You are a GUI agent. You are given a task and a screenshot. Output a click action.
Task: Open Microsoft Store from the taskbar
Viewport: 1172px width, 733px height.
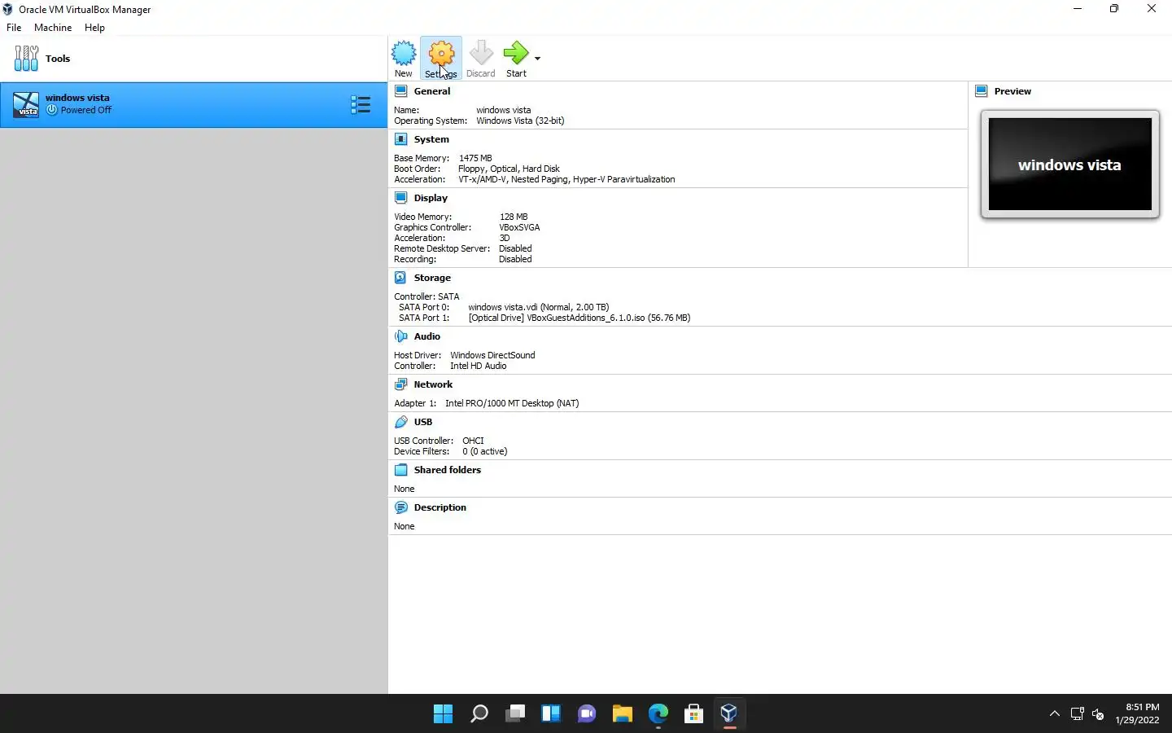[x=694, y=713]
